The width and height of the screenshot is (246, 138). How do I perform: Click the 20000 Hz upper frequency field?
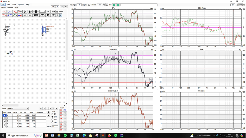(240, 5)
